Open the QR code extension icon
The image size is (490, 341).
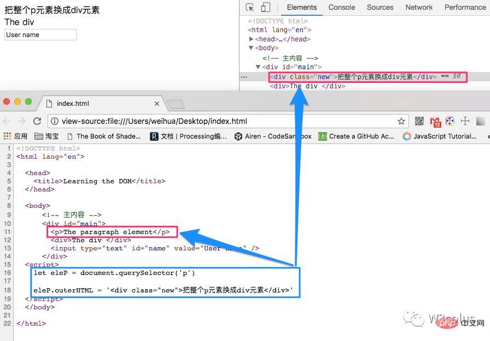point(419,121)
